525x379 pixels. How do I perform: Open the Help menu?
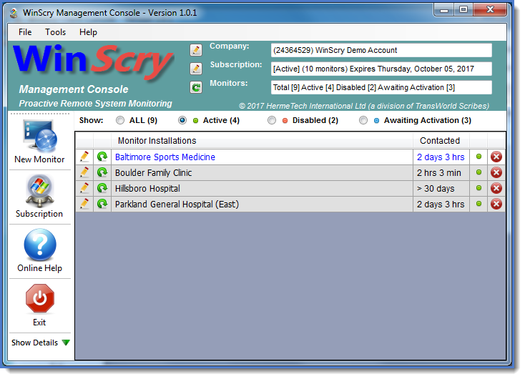88,32
